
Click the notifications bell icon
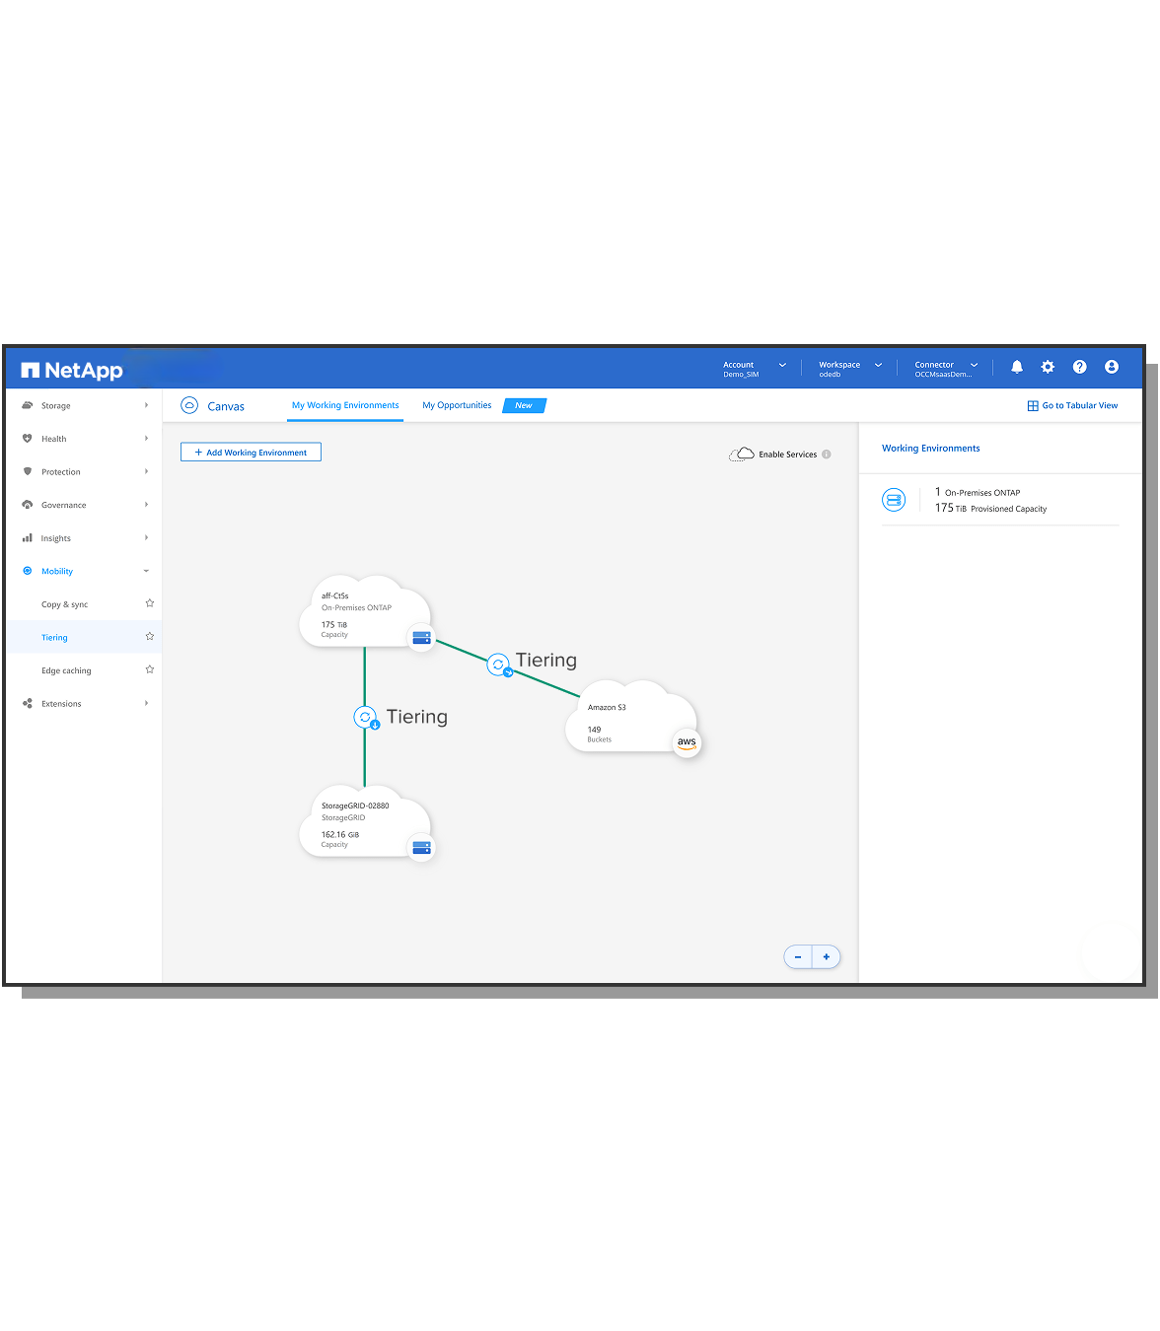click(1016, 367)
